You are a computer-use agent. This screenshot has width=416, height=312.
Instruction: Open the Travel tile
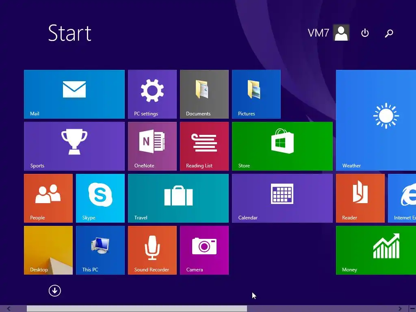(x=178, y=198)
